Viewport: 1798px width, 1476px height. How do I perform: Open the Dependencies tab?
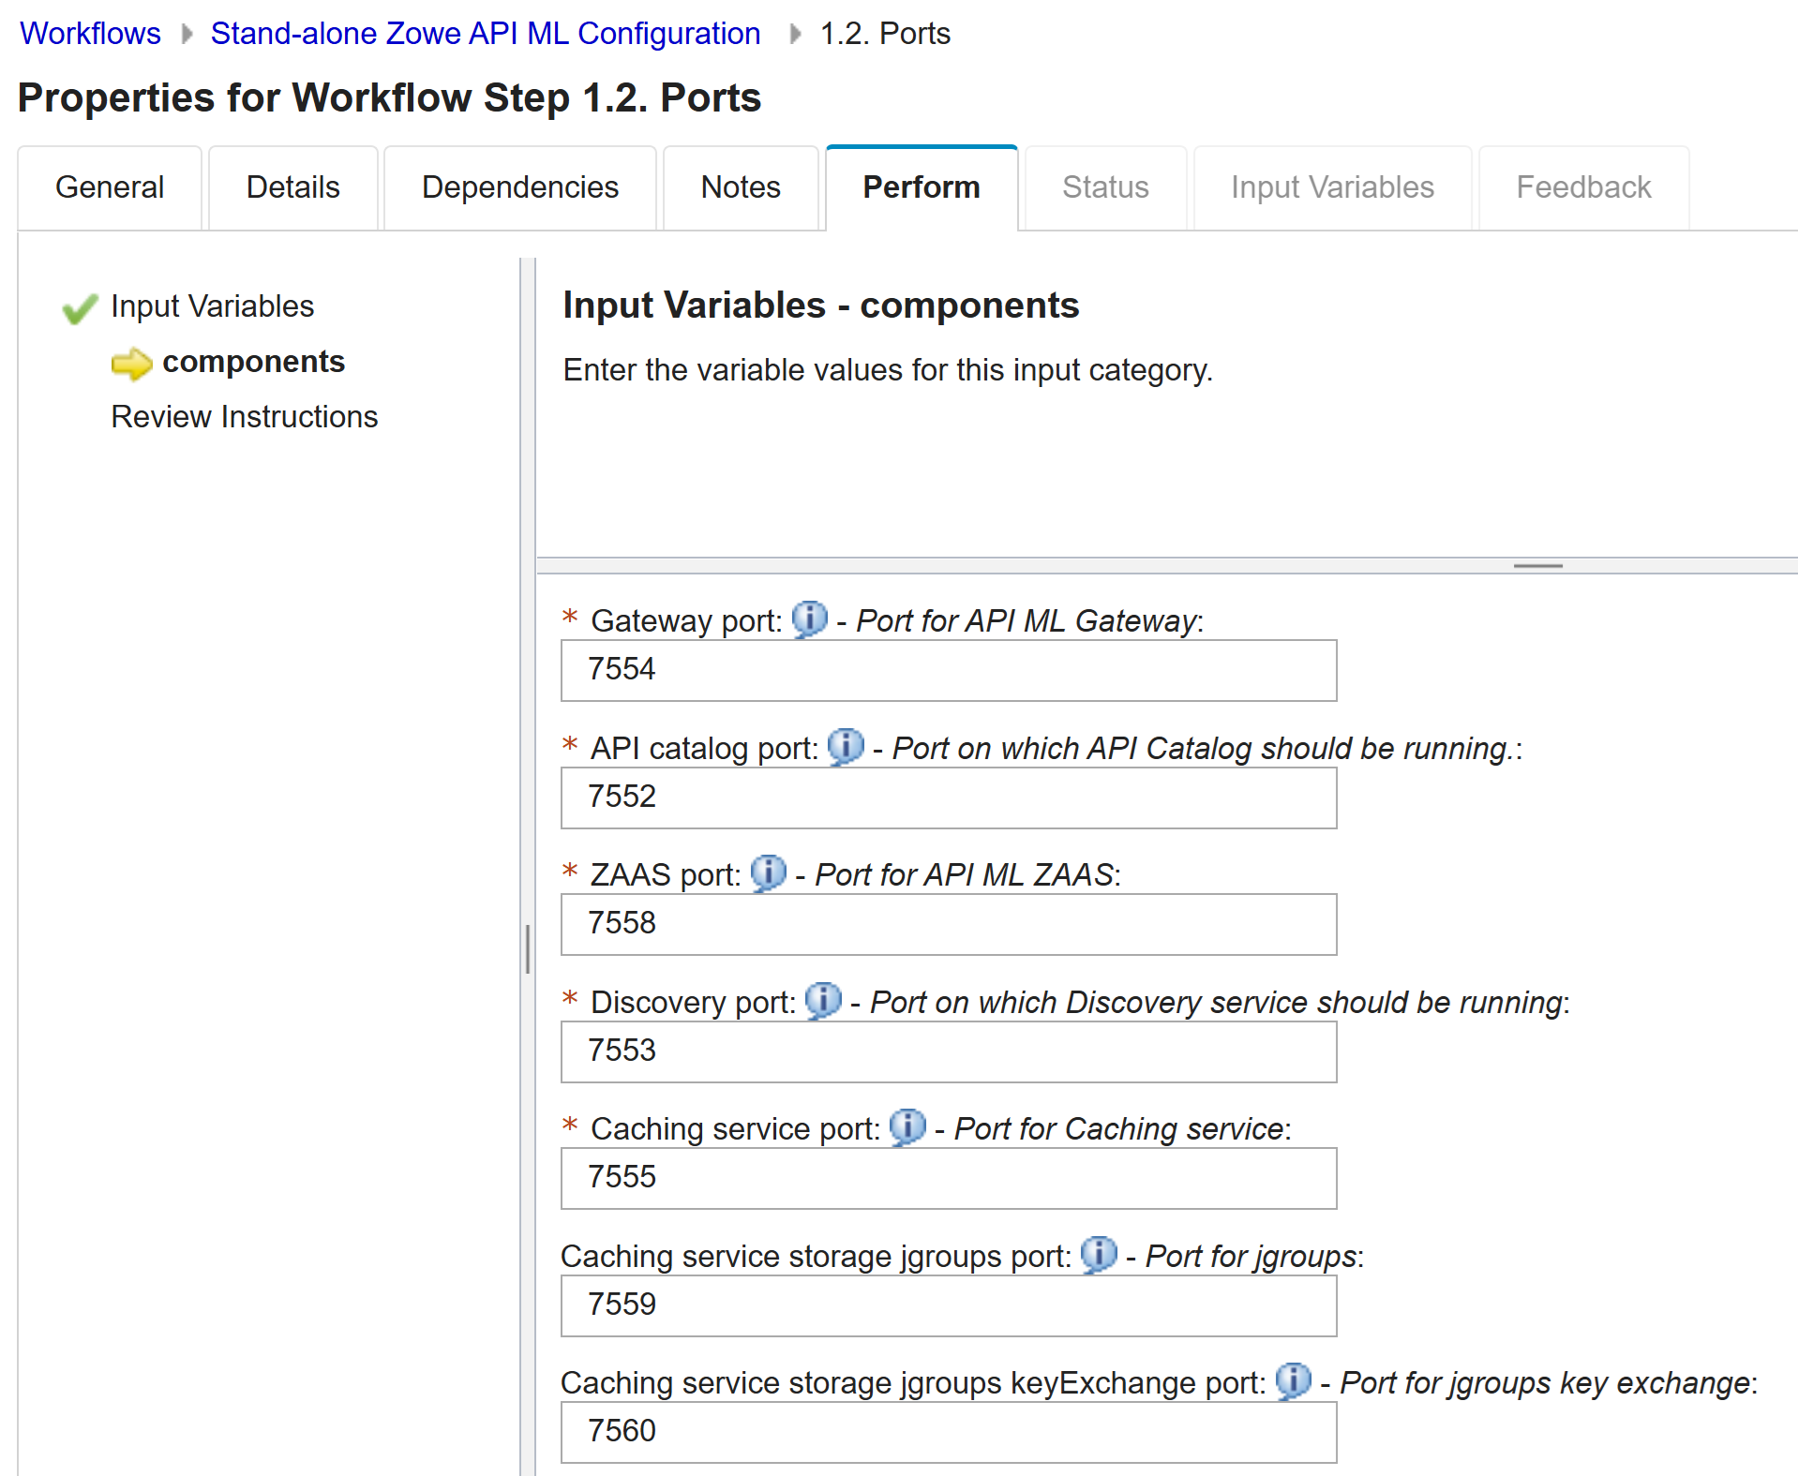(x=519, y=187)
